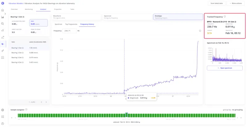This screenshot has width=247, height=127.
Task: Open the trend line forecasts sidebar icon
Action: [2, 37]
